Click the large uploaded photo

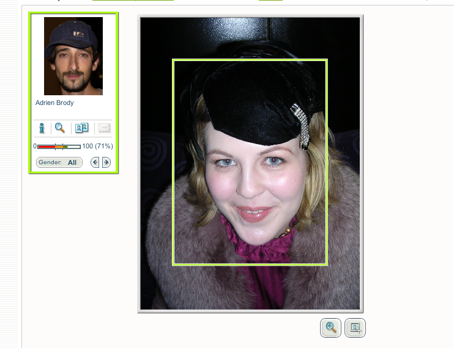click(x=250, y=287)
